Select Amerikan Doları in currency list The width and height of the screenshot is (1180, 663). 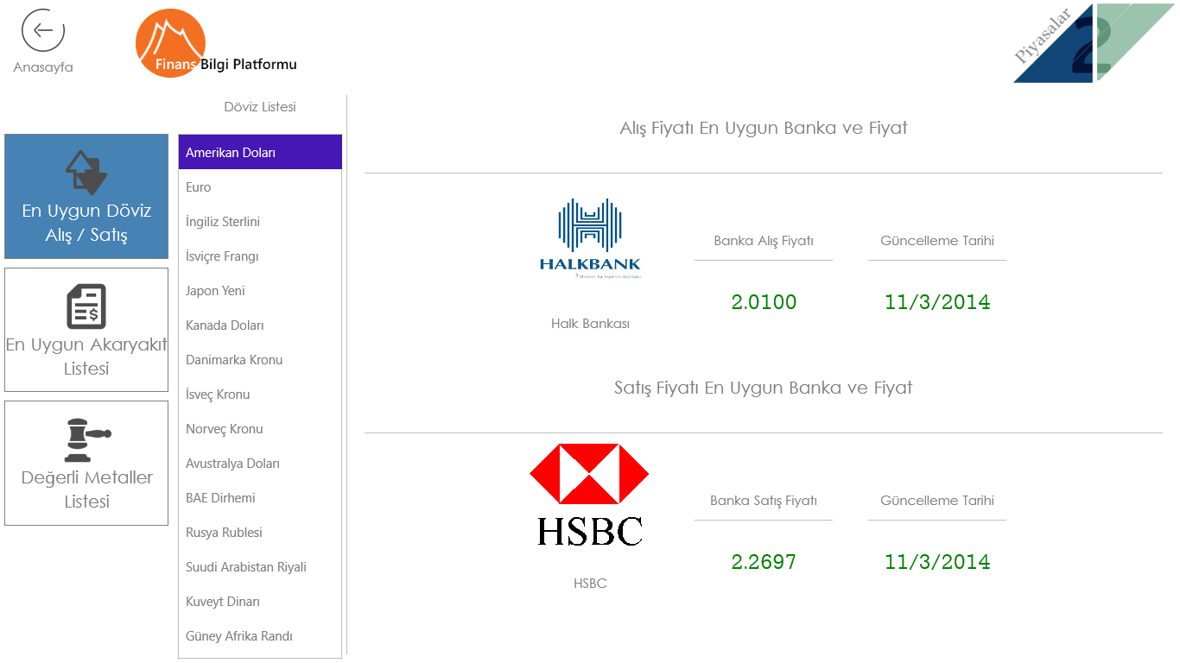tap(260, 153)
